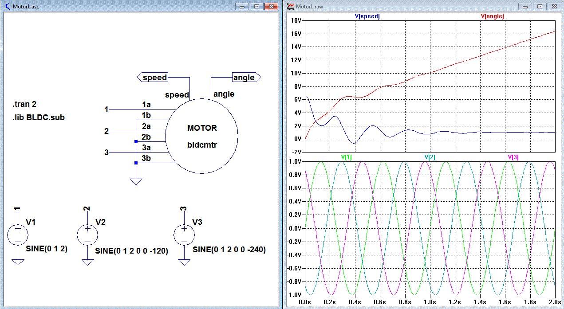Close the Motor1.asc schematic window

coord(271,7)
